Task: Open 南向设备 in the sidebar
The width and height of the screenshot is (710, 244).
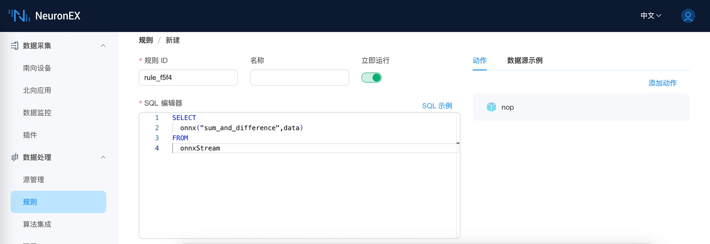Action: click(37, 68)
